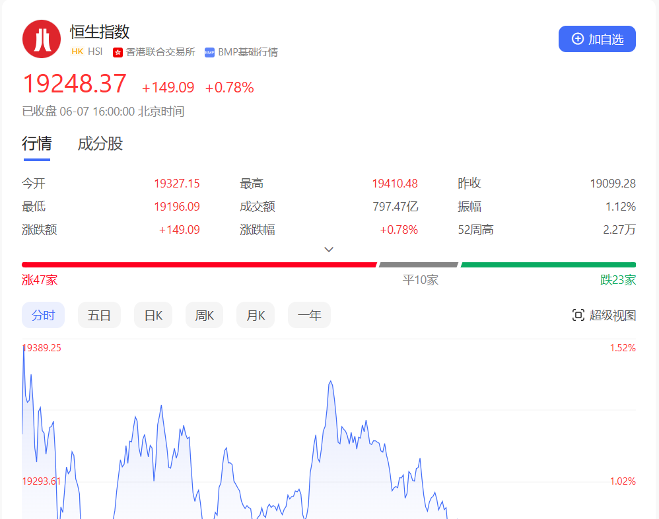Click the Hang Seng Index red logo

(x=42, y=39)
